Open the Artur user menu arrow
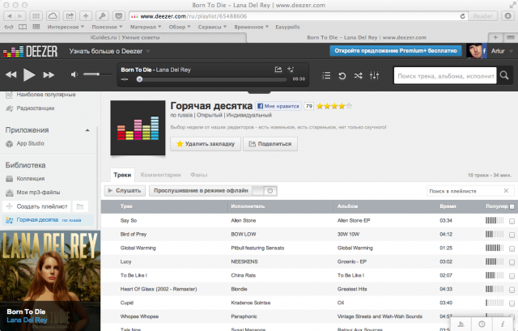 (x=511, y=51)
